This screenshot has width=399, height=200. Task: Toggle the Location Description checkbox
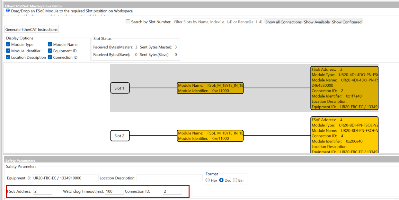(x=8, y=57)
